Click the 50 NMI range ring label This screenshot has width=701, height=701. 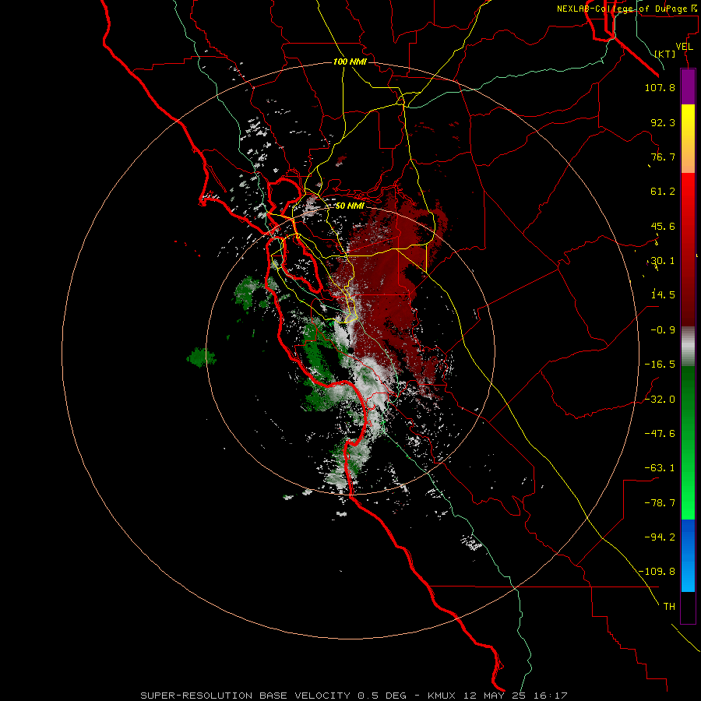[350, 206]
